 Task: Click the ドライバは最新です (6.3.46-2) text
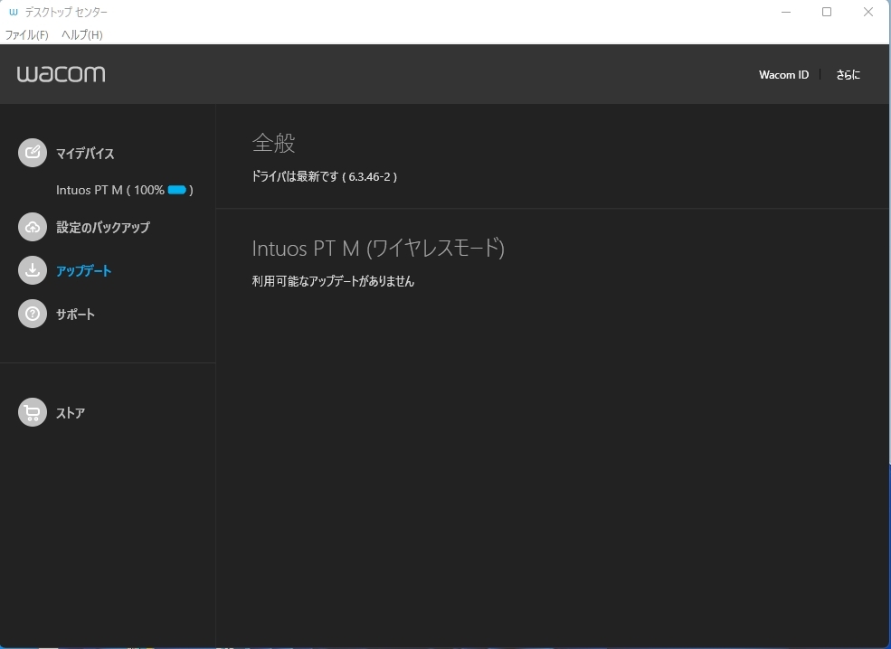[x=325, y=176]
